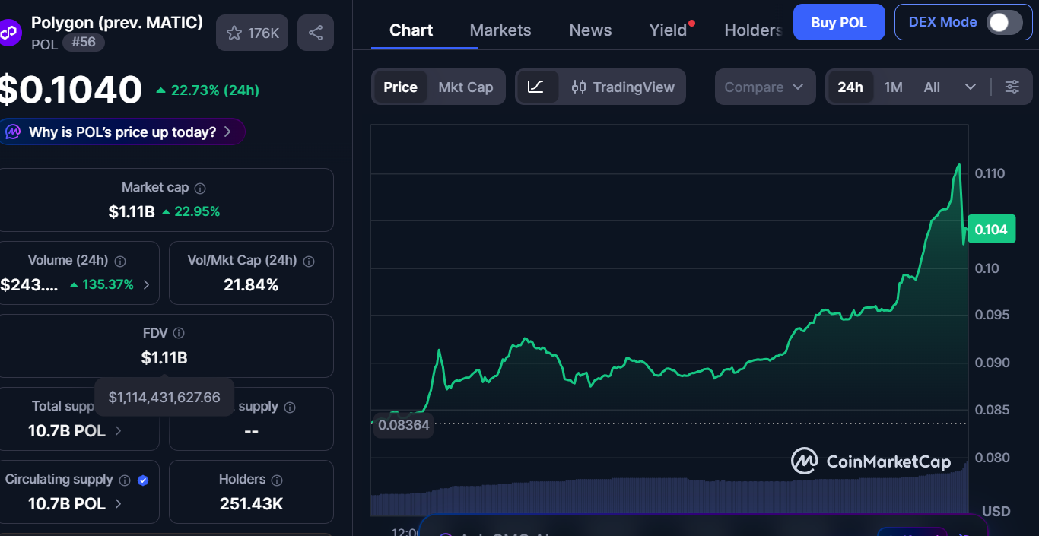This screenshot has height=536, width=1039.
Task: Click Circulating supply info icon
Action: (125, 480)
